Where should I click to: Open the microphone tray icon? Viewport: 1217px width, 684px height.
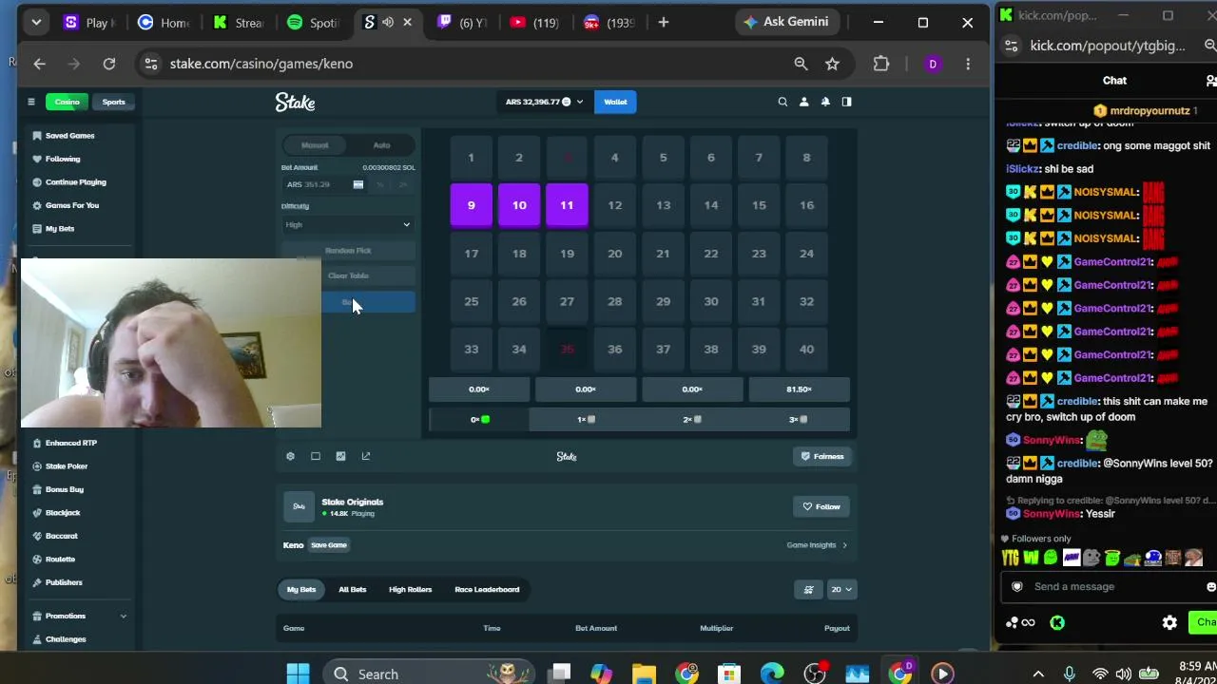point(1070,674)
